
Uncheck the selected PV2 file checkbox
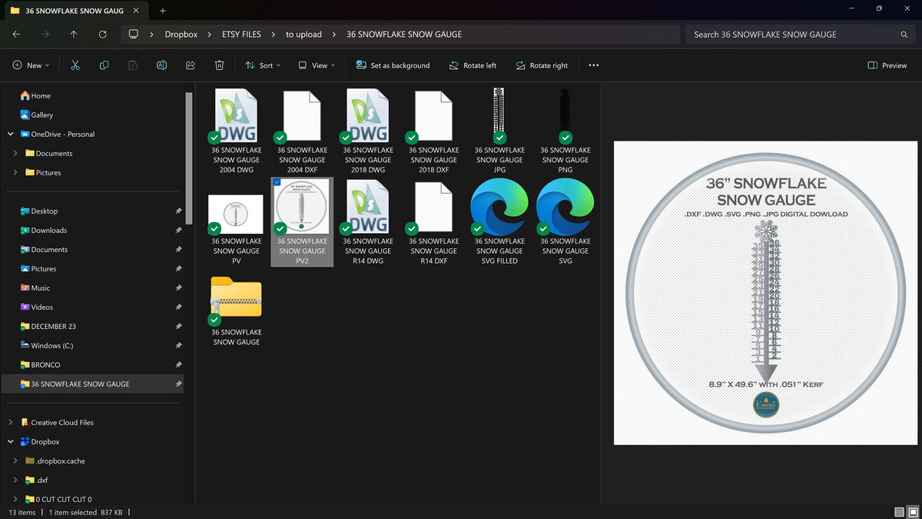tap(277, 182)
